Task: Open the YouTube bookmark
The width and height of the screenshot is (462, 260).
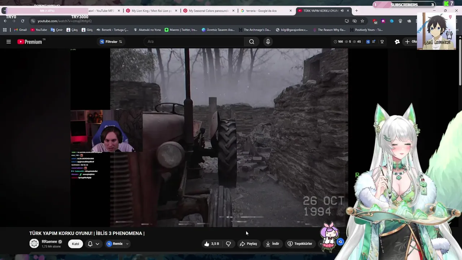Action: tap(39, 30)
